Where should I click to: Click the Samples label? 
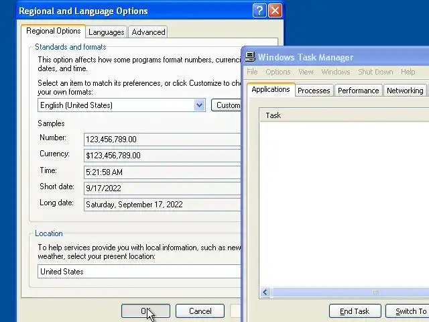51,123
